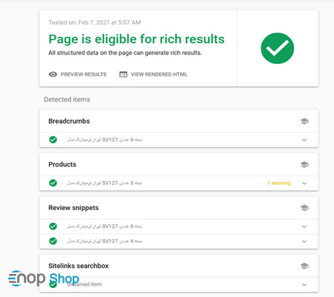Screen dimensions: 334x297
Task: Click green check on the Breadcrumbs item
Action: coord(53,140)
